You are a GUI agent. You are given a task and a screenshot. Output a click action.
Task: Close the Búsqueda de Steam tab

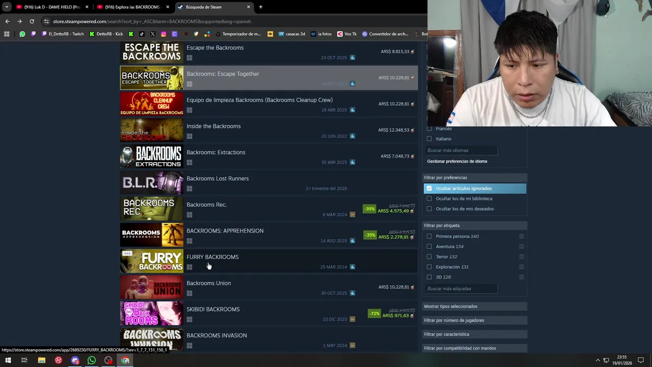coord(249,7)
